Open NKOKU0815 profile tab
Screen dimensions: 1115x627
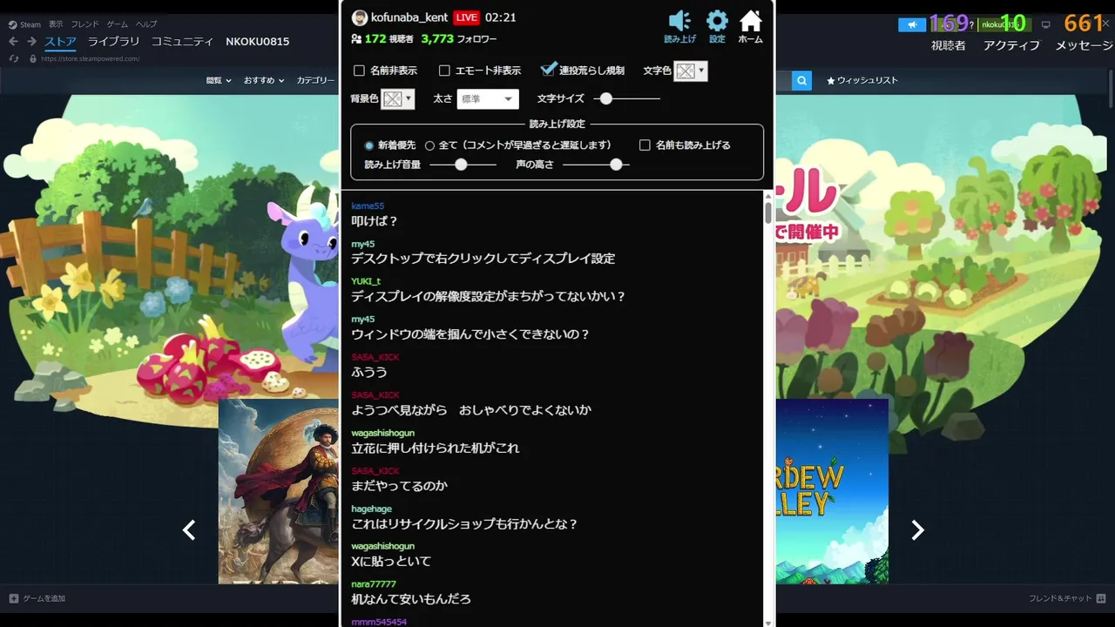pyautogui.click(x=257, y=41)
